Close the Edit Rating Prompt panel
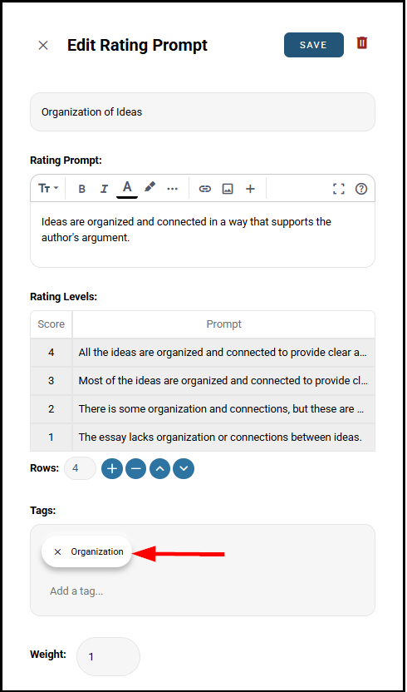Viewport: 407px width, 692px height. [x=43, y=45]
